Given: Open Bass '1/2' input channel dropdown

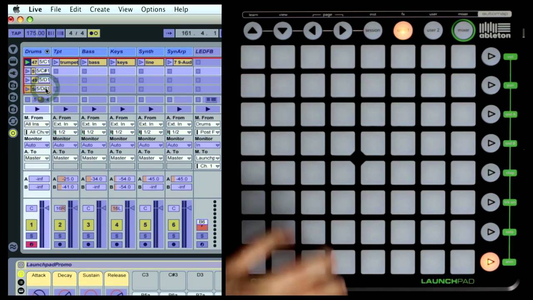Looking at the screenshot, I should click(94, 132).
